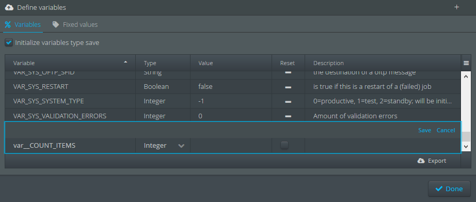The image size is (476, 202).
Task: Click the Export cloud icon
Action: pyautogui.click(x=421, y=161)
